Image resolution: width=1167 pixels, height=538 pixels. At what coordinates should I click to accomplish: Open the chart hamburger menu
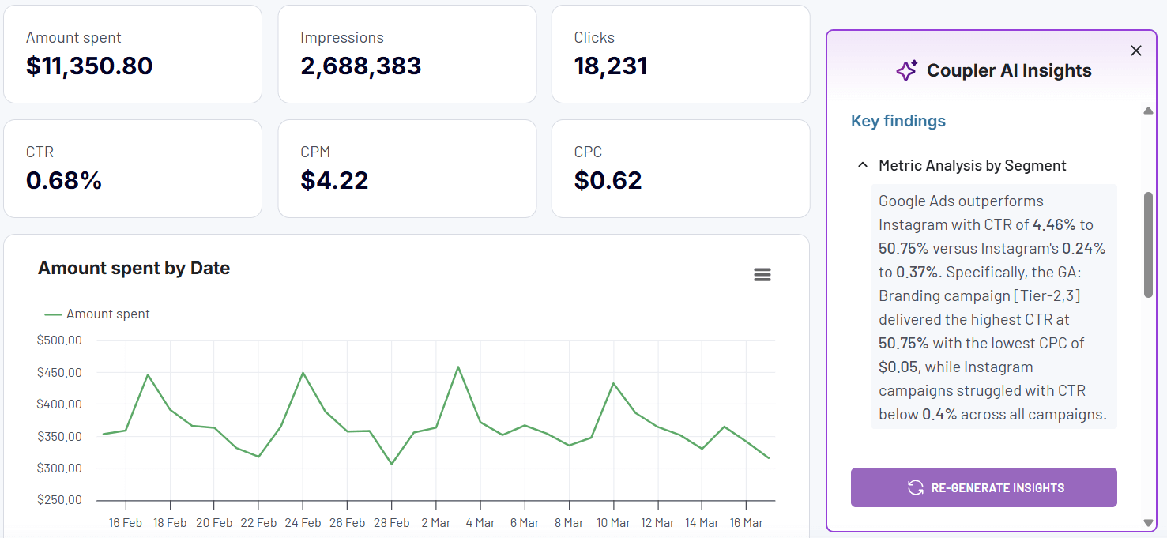coord(762,275)
